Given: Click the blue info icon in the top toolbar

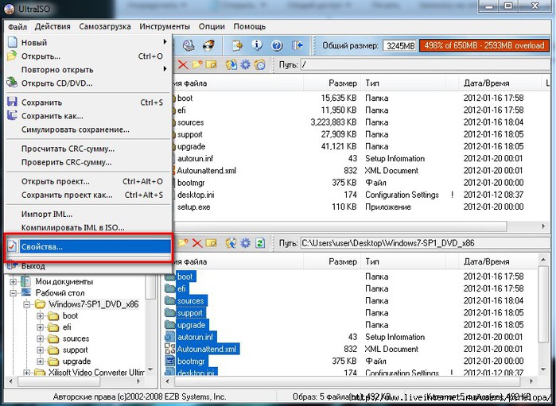Looking at the screenshot, I should [x=258, y=45].
